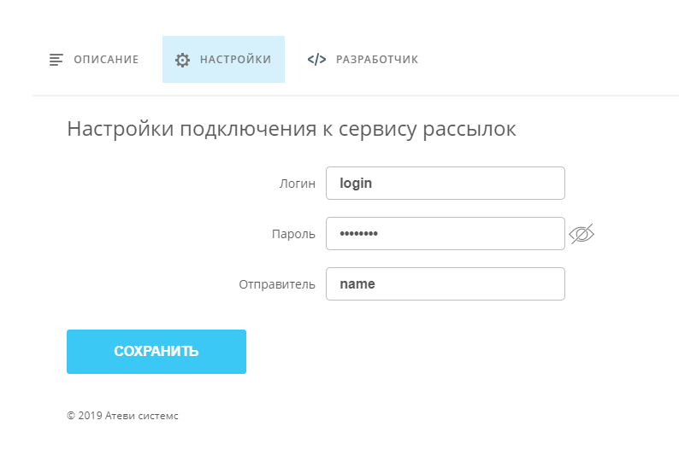Image resolution: width=679 pixels, height=467 pixels.
Task: Click the code brackets icon beside Разработчик
Action: [316, 60]
